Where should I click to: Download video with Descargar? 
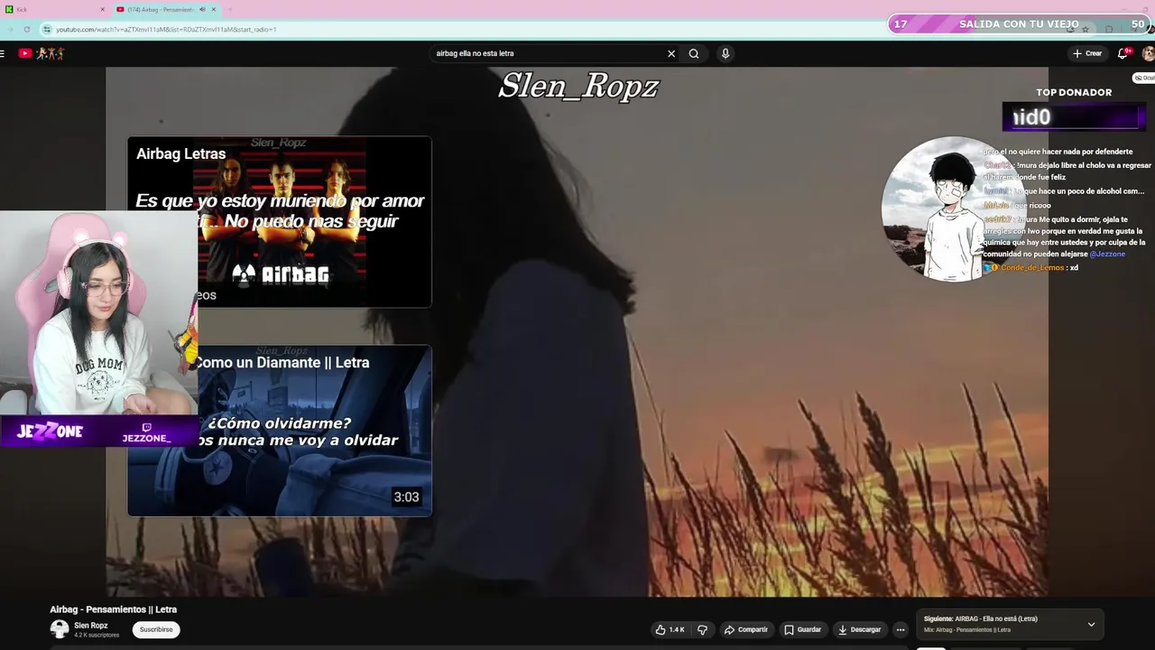858,629
